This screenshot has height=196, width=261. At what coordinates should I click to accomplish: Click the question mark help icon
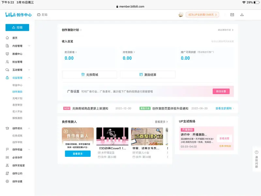pyautogui.click(x=256, y=152)
